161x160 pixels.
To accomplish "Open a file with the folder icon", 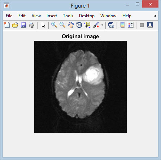I will tap(15, 25).
